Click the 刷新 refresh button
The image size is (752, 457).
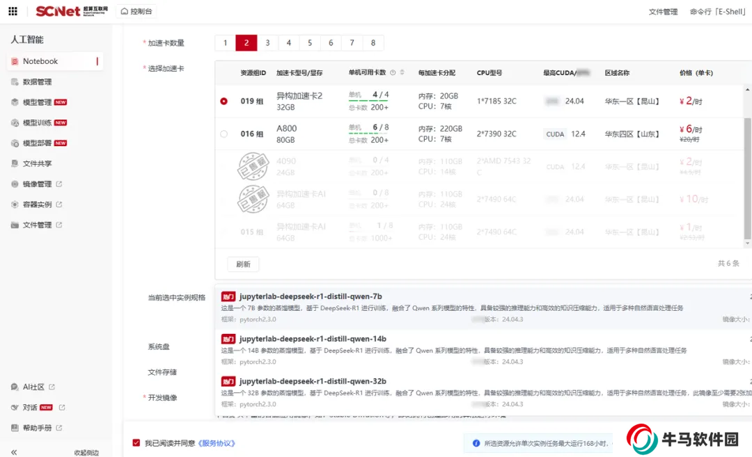coord(243,264)
